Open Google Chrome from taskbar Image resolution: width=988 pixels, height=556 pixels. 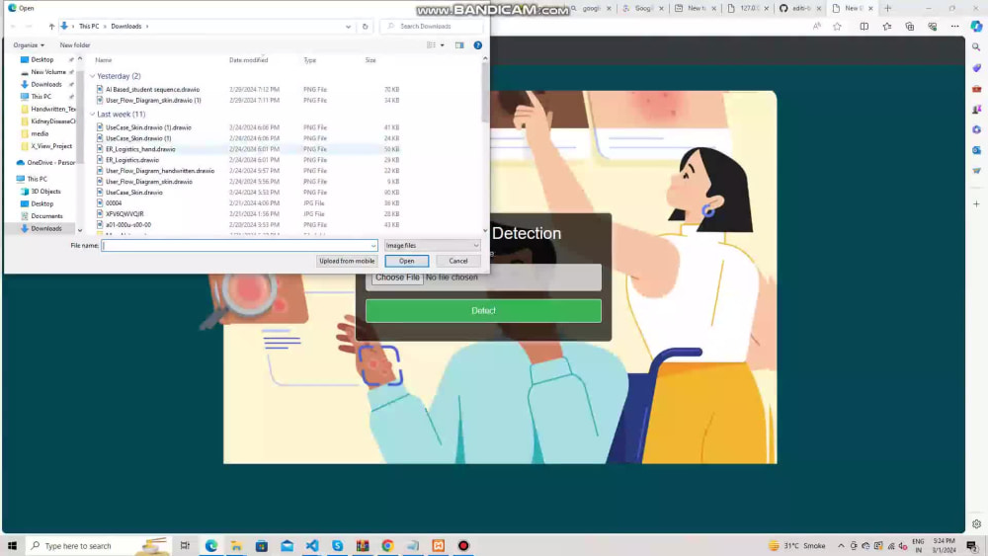tap(387, 546)
